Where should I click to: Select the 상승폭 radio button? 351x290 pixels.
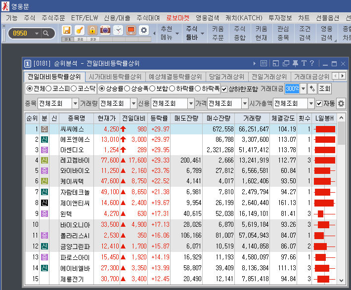(x=127, y=88)
